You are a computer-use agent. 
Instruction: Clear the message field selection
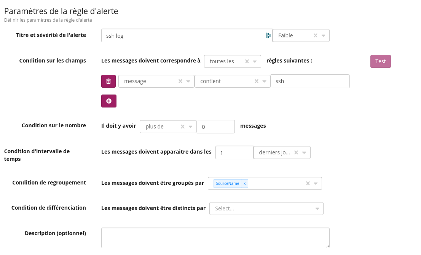[180, 81]
